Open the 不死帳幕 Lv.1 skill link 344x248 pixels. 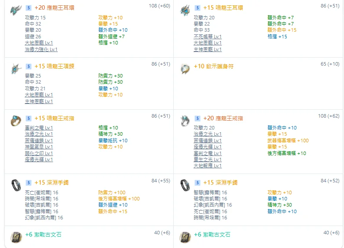208,37
